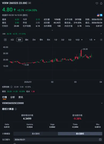Open the 资讯 tab
The image size is (104, 144).
click(x=21, y=97)
